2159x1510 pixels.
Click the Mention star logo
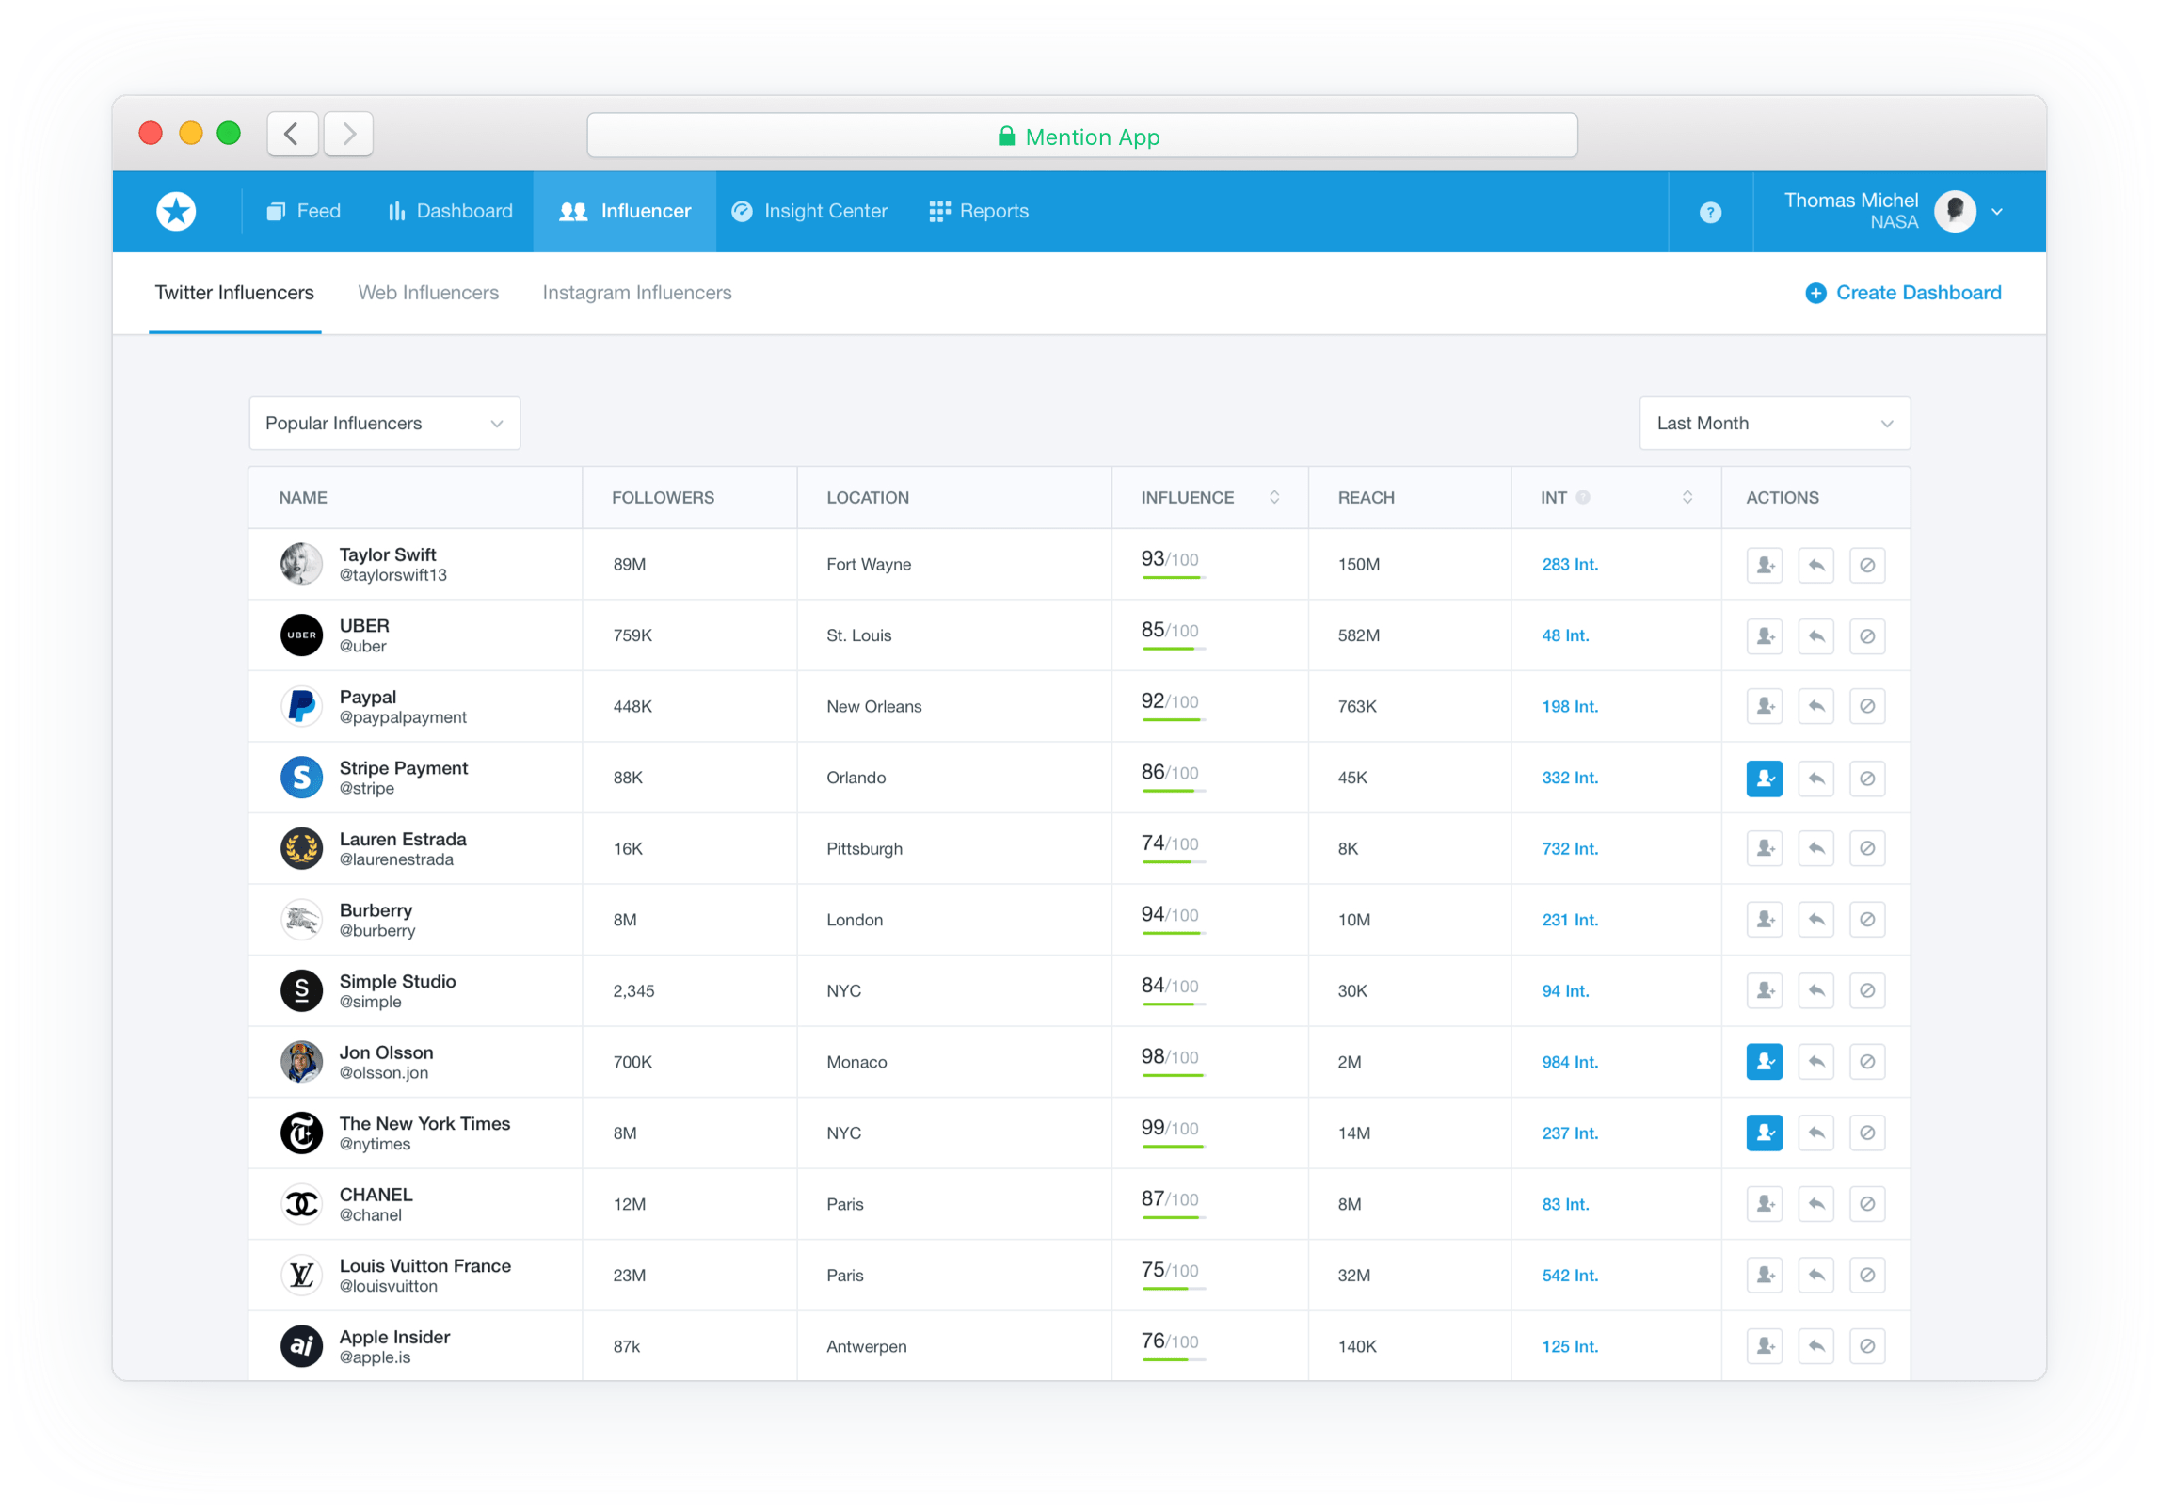coord(176,211)
